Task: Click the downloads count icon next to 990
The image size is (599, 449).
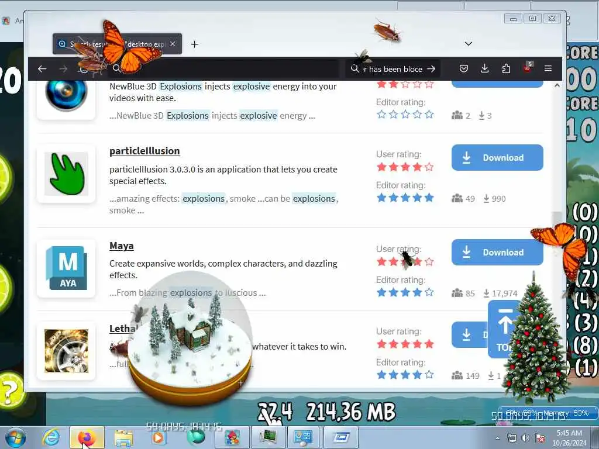Action: pos(486,199)
